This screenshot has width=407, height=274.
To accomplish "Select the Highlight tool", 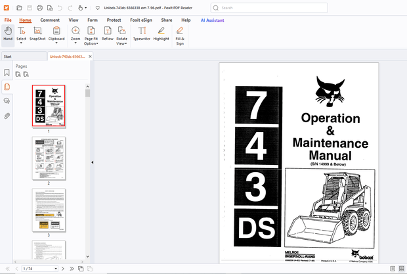I will pyautogui.click(x=161, y=34).
